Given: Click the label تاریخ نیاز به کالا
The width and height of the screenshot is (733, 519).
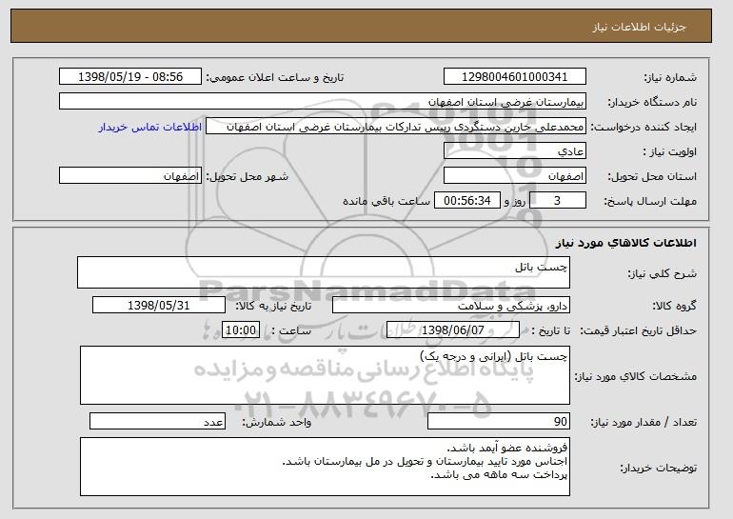Looking at the screenshot, I should click(x=273, y=306).
